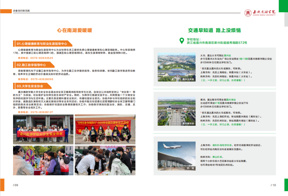
Task: Click page header text 衣食住行保无忧
Action: [21, 11]
